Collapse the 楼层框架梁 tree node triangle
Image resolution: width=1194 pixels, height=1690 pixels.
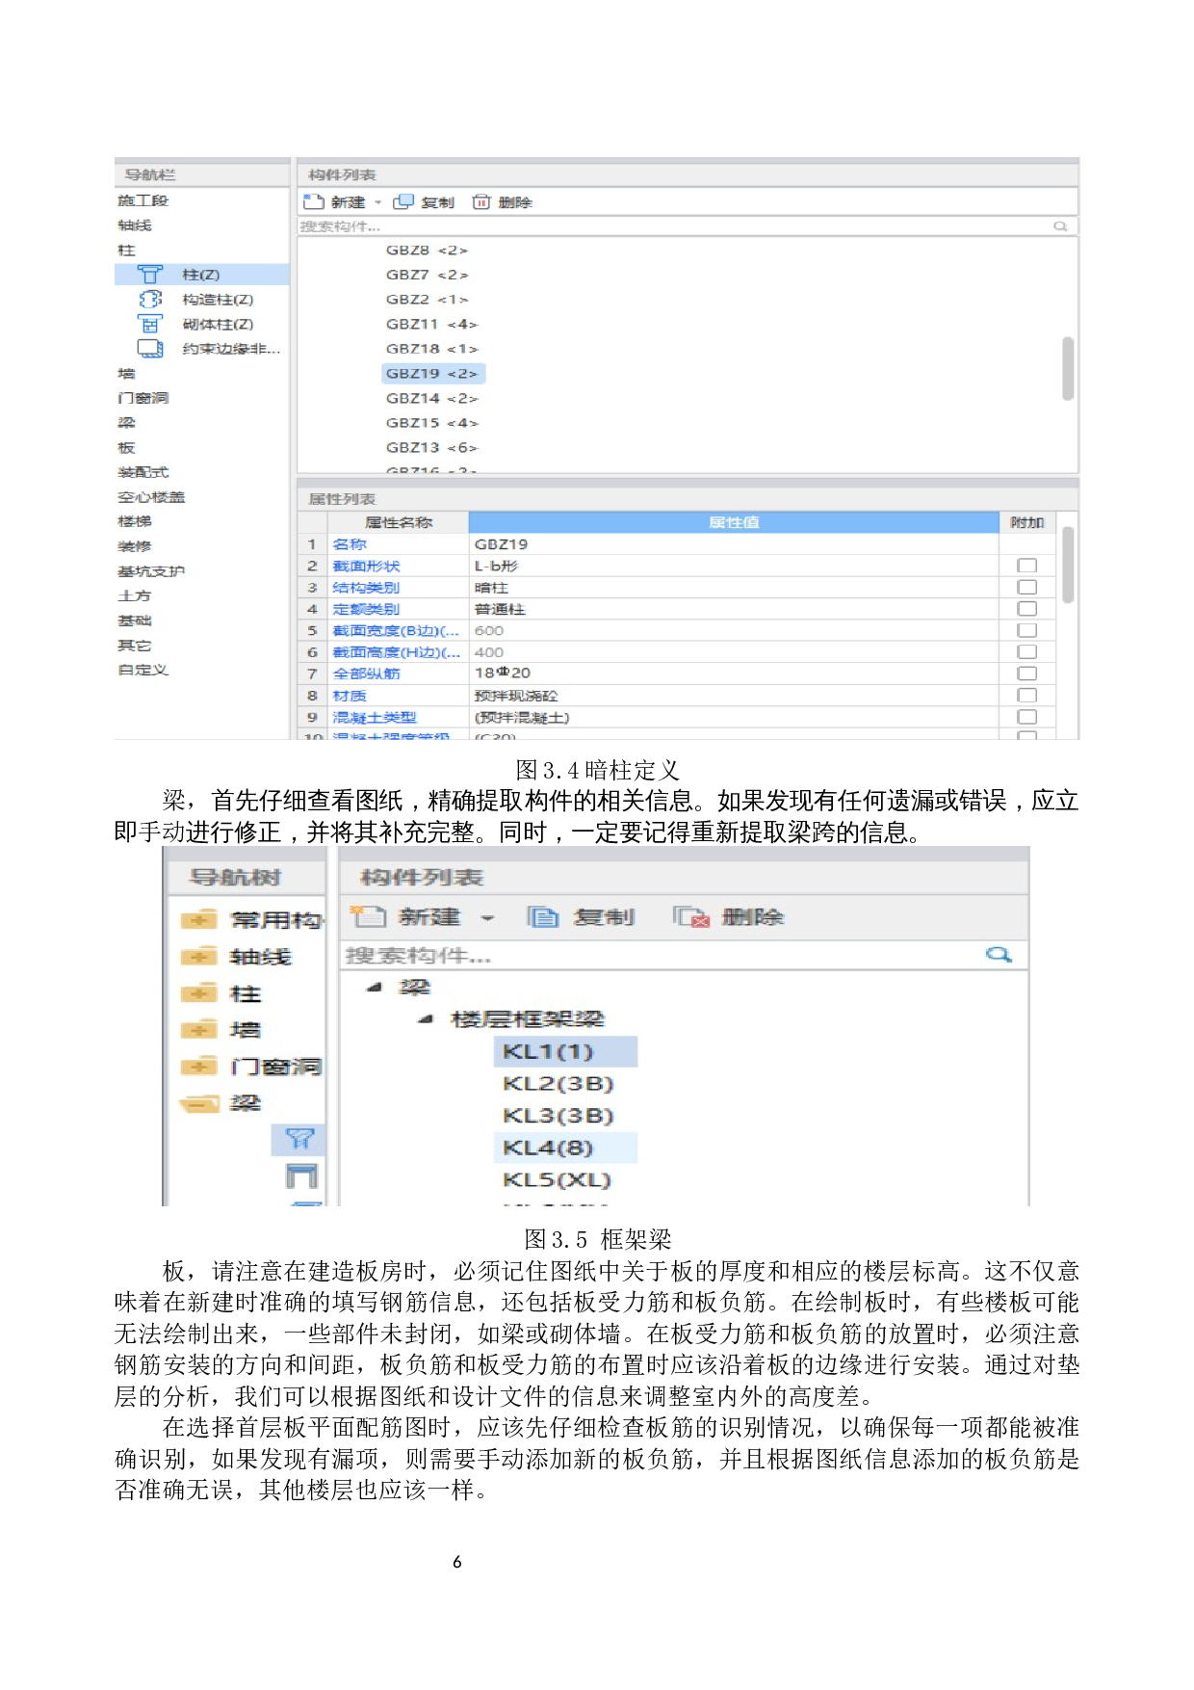(426, 1018)
